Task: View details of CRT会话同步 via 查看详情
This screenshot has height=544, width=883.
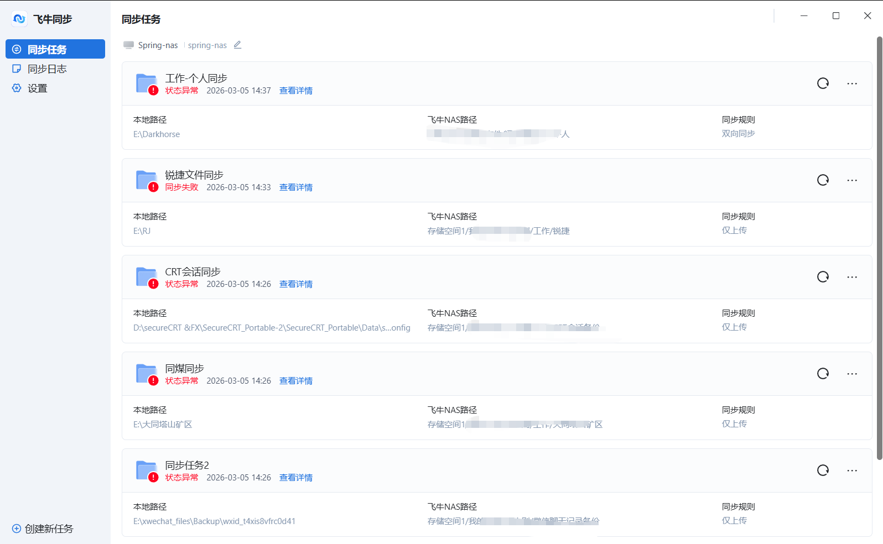Action: pyautogui.click(x=296, y=284)
